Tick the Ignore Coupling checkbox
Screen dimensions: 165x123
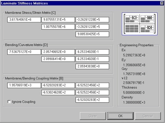coord(9,102)
